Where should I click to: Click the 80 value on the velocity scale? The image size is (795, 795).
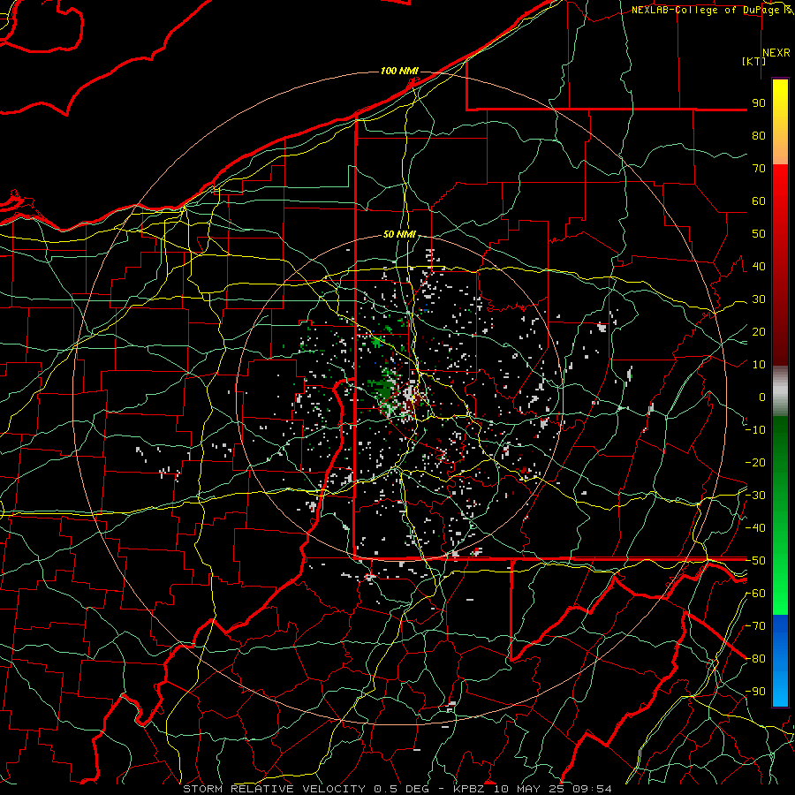coord(759,135)
